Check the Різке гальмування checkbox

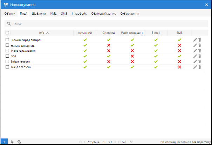[x=7, y=51]
